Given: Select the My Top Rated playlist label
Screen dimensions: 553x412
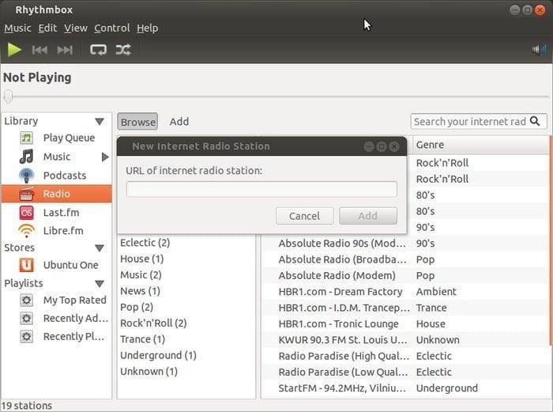Looking at the screenshot, I should point(75,300).
